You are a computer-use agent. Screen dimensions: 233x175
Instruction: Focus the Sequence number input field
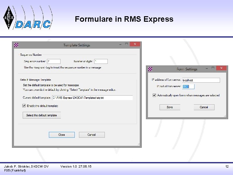pyautogui.click(x=54, y=61)
